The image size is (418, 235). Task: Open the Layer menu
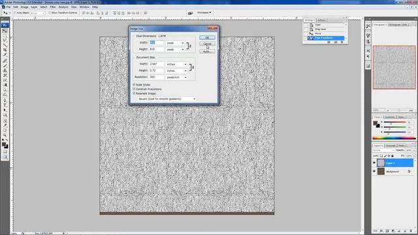(34, 7)
